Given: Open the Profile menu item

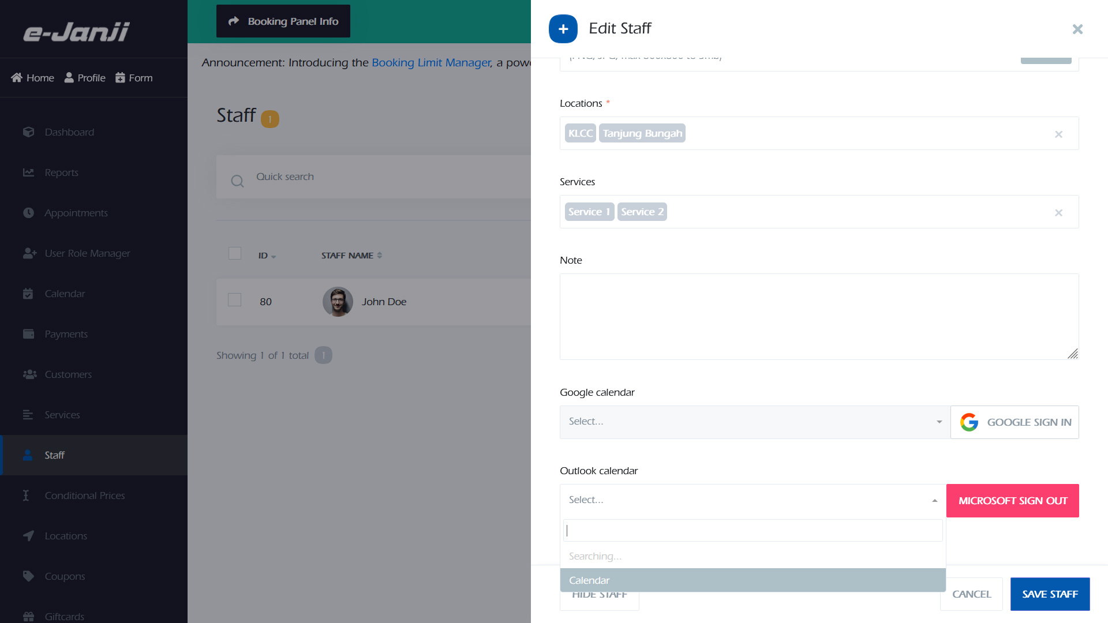Looking at the screenshot, I should [x=85, y=78].
